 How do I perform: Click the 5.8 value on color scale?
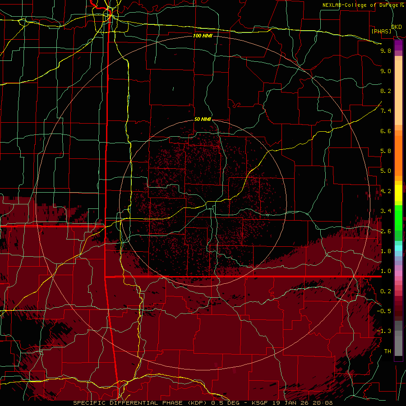(386, 151)
